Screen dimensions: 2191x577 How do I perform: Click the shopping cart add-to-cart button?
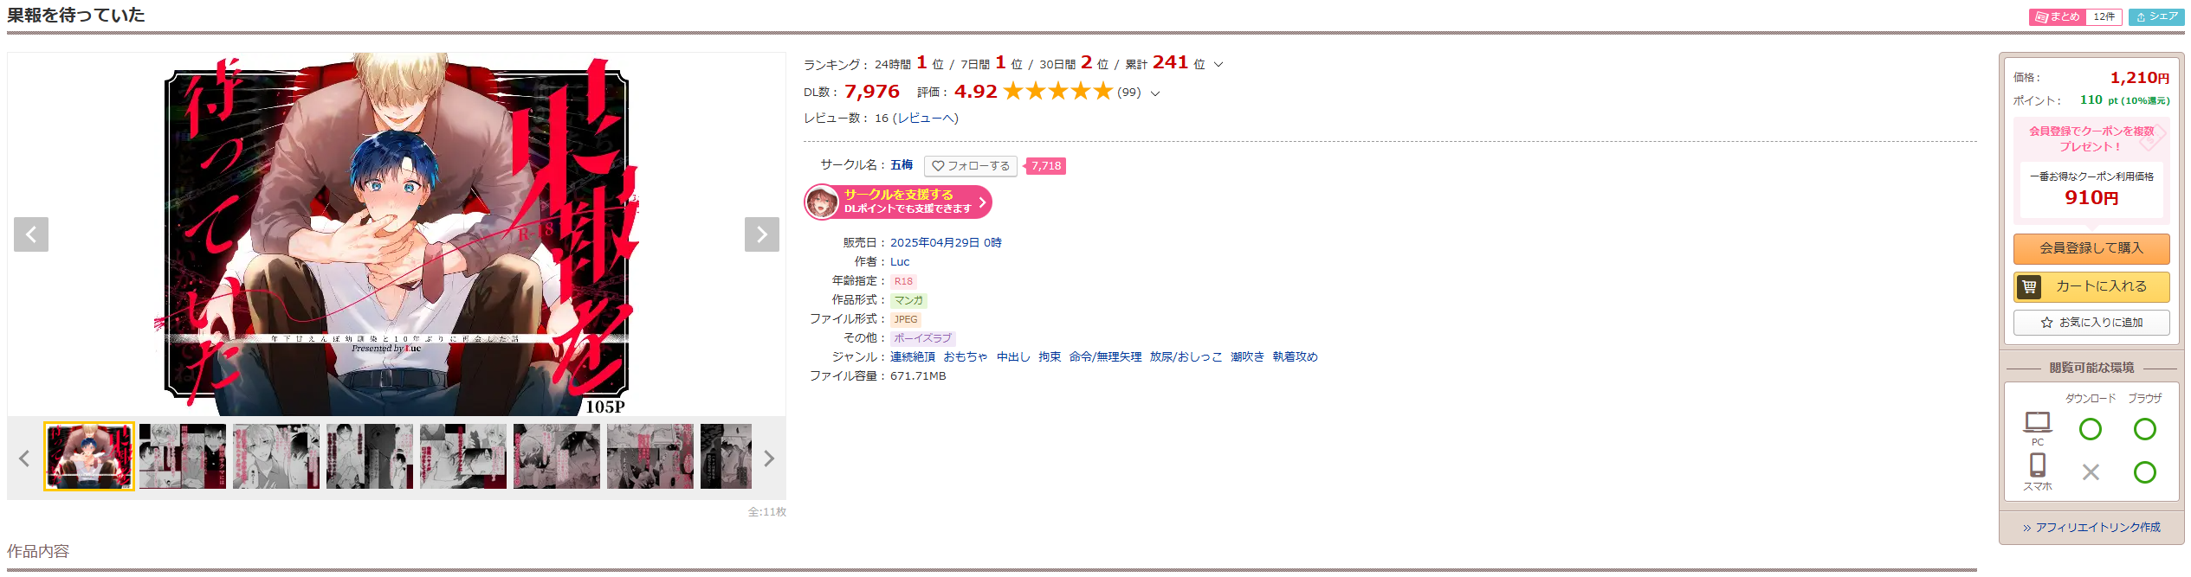pos(2091,286)
